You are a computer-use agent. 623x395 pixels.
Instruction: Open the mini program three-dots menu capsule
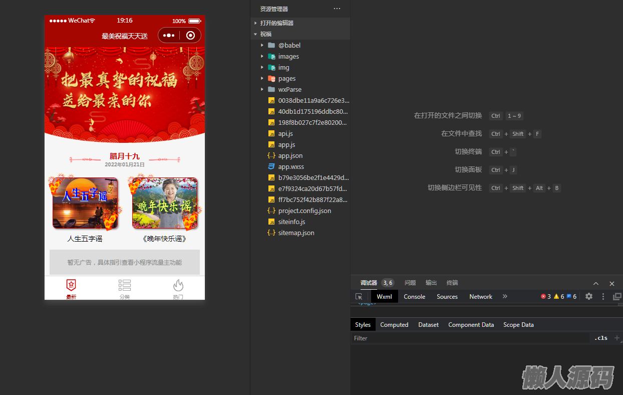[x=169, y=35]
